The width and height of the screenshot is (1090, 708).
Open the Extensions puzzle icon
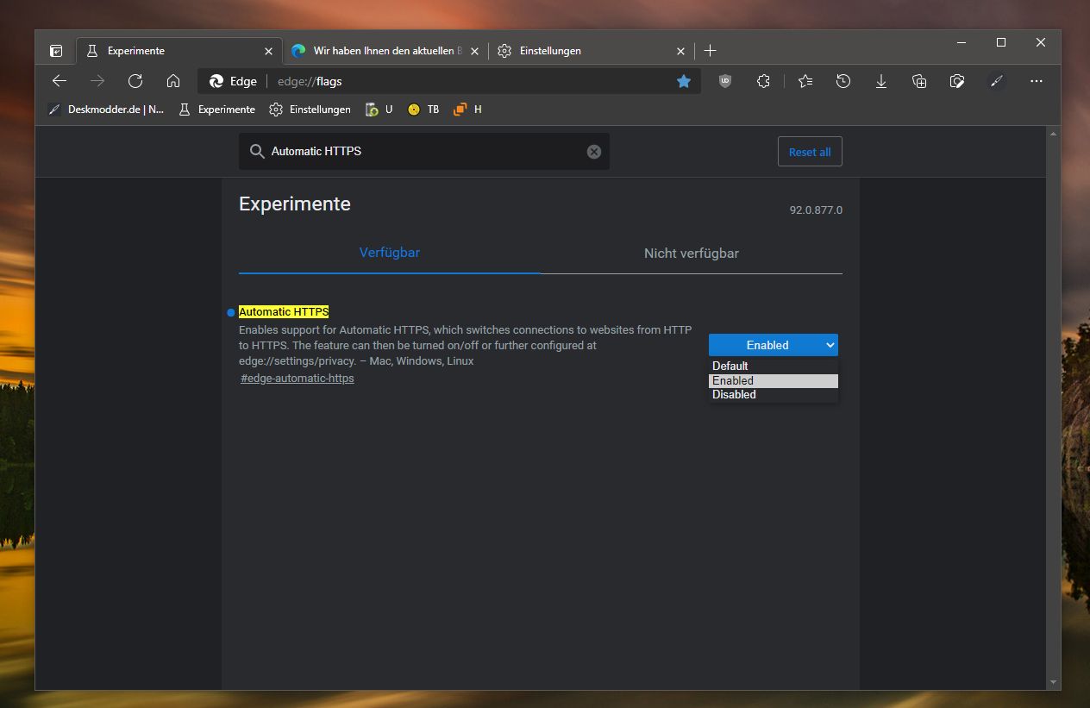click(763, 81)
